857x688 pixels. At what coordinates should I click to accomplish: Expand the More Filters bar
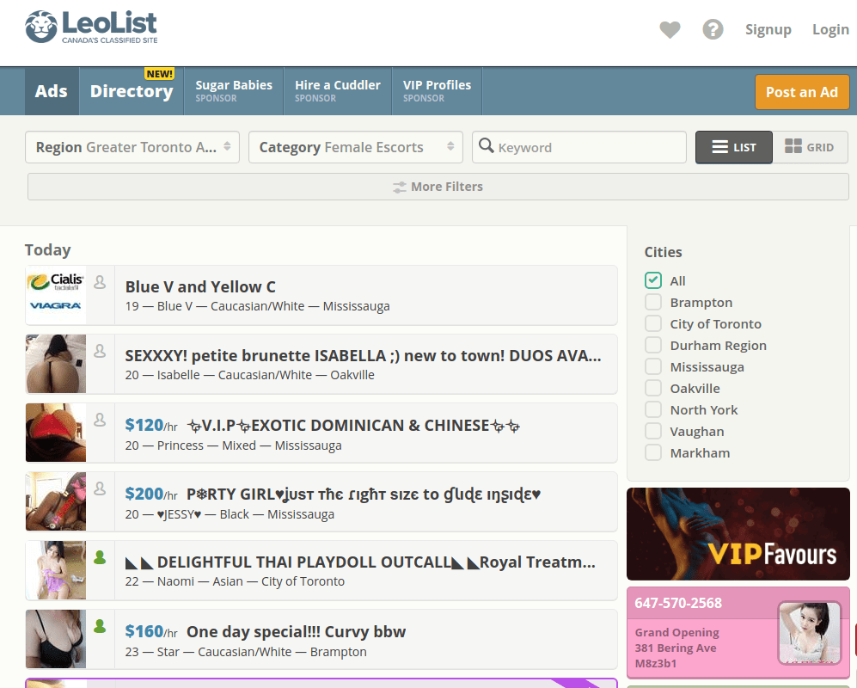pyautogui.click(x=438, y=187)
